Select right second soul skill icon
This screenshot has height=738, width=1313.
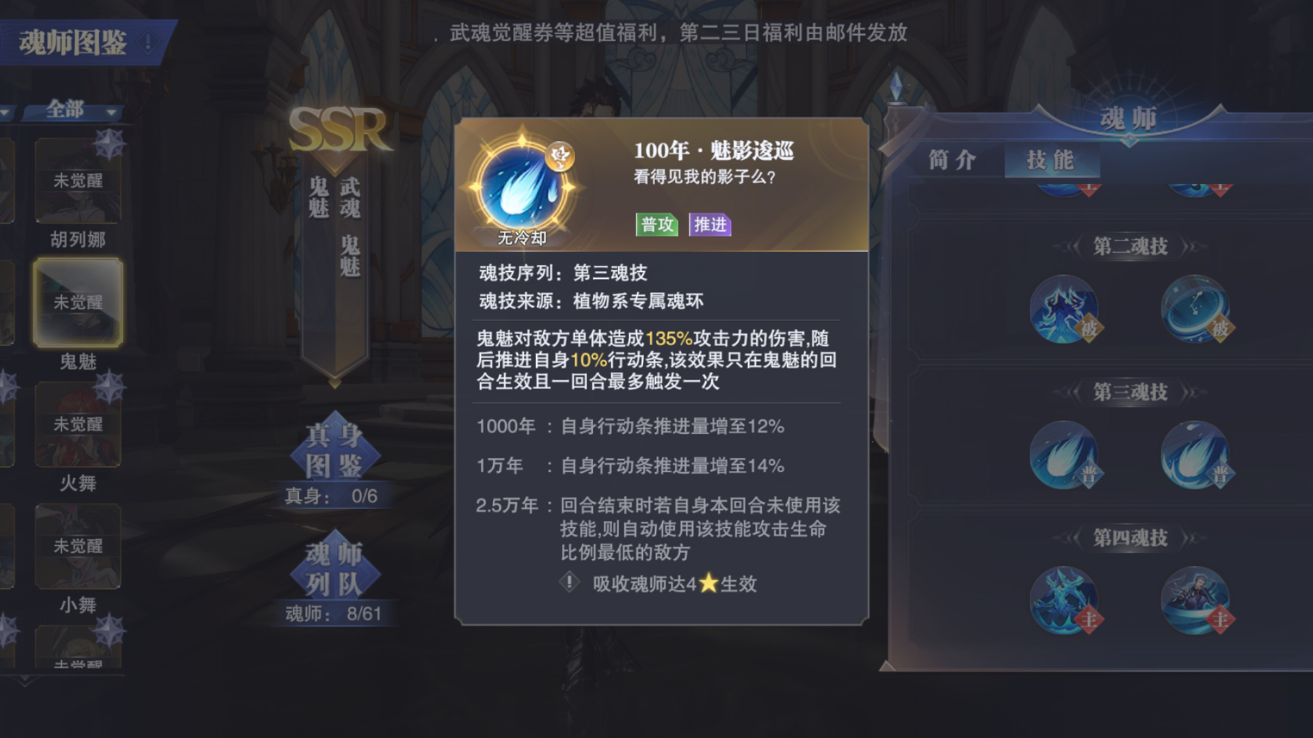tap(1195, 310)
